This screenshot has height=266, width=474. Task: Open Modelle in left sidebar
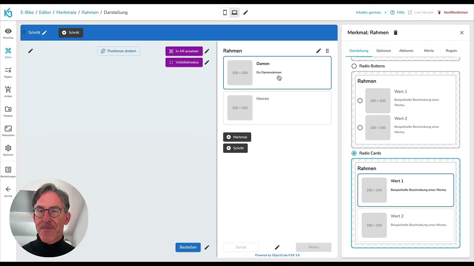click(8, 112)
